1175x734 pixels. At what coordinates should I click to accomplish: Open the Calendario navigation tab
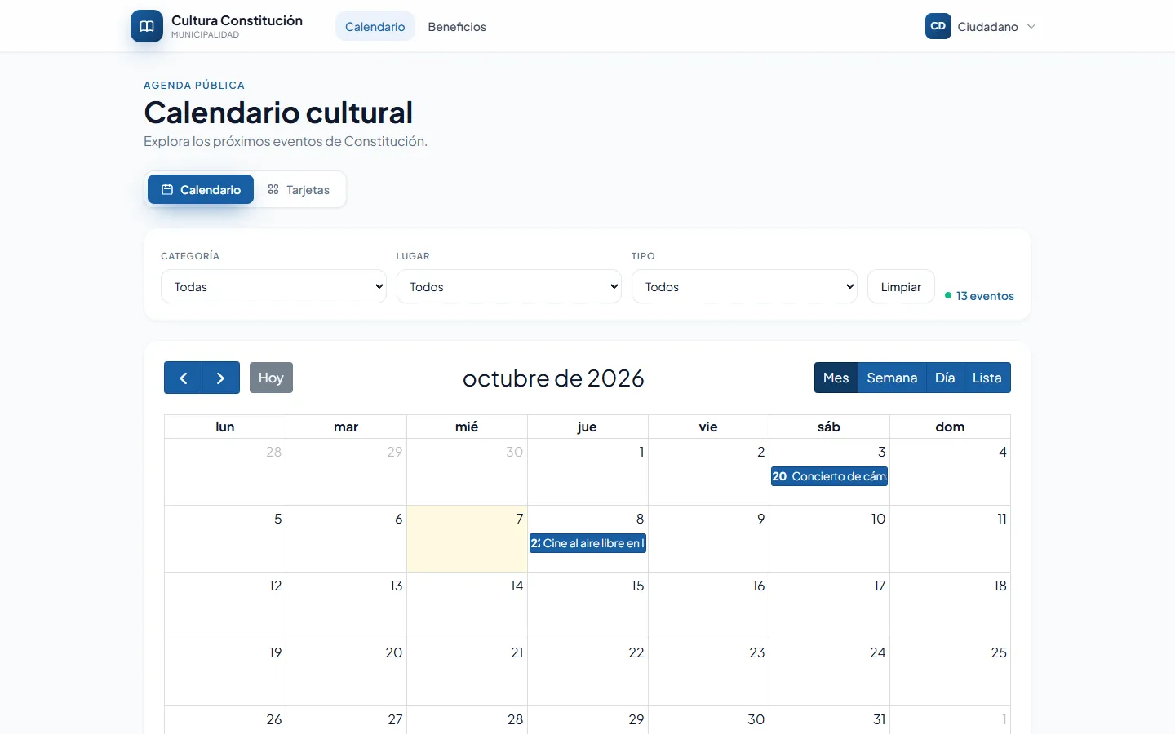(375, 26)
